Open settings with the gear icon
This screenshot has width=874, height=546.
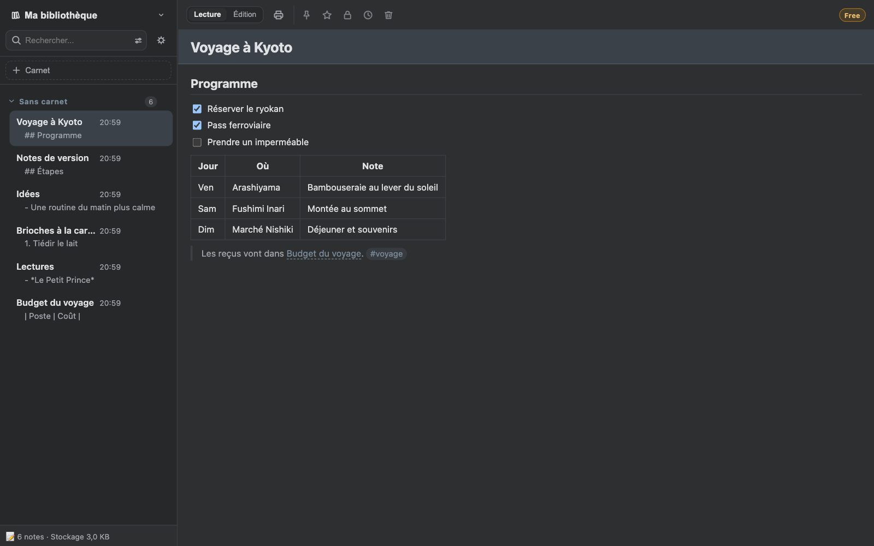pyautogui.click(x=161, y=40)
